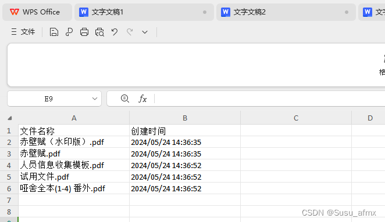Select column B header

(x=185, y=118)
